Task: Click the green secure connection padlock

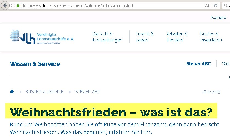Action: tap(18, 5)
